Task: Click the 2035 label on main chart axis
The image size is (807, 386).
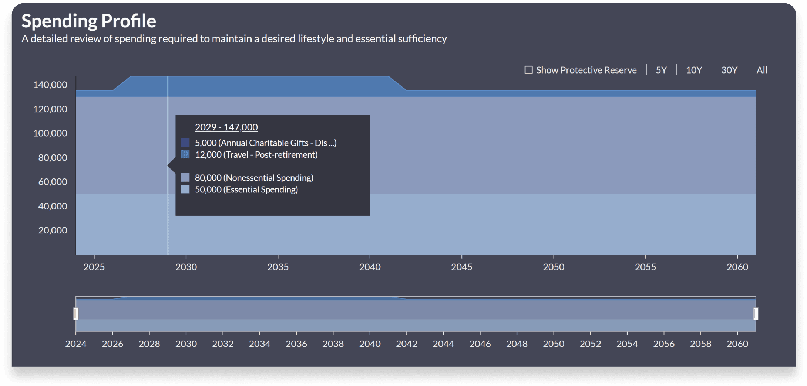Action: coord(278,267)
